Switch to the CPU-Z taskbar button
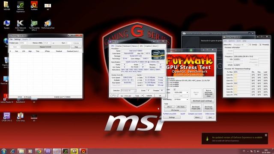Screen dimensions: 274x154 click(48, 151)
